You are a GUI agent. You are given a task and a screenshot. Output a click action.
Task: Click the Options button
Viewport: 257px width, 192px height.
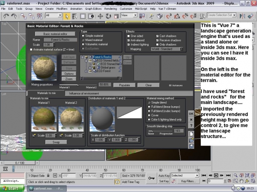tap(69, 74)
